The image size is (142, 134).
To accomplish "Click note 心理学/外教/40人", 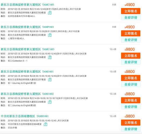I will click(x=16, y=39).
